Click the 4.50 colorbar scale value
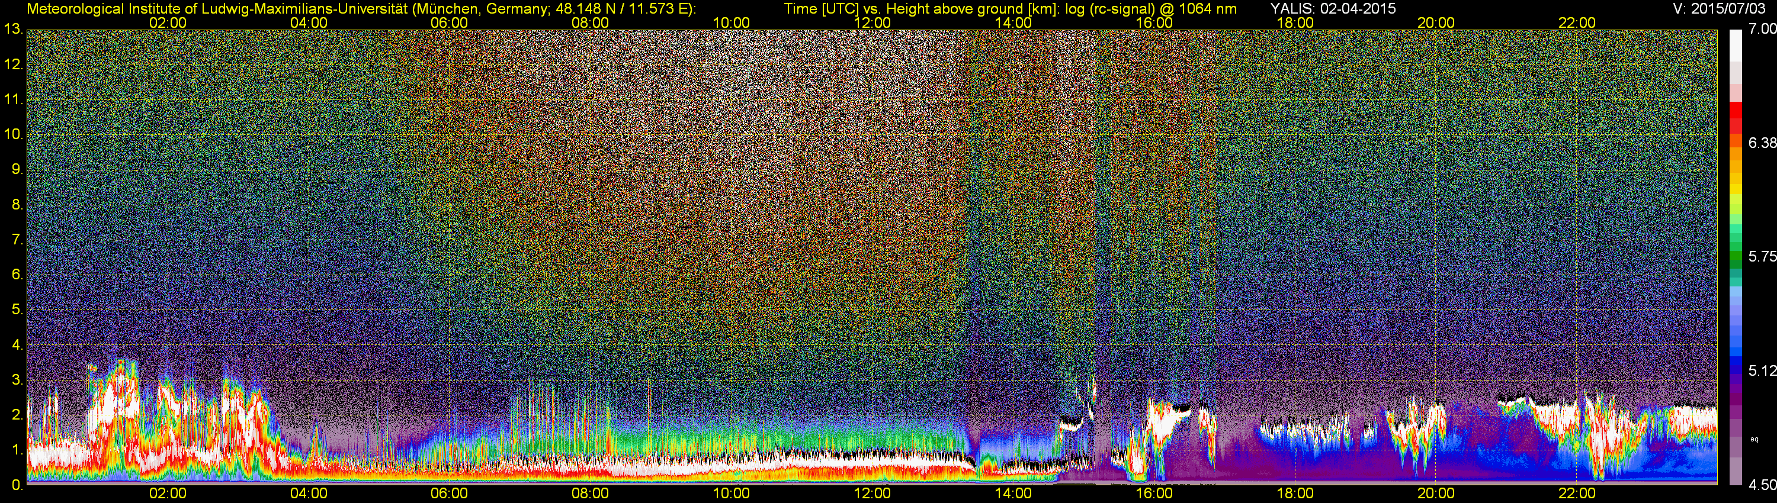The width and height of the screenshot is (1777, 503). 1763,486
